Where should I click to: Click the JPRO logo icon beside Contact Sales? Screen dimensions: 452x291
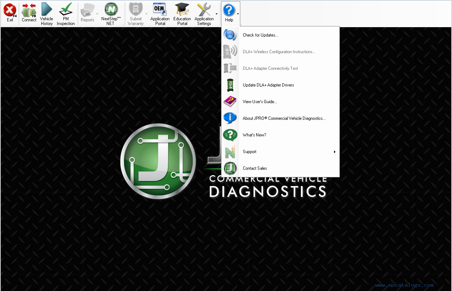pos(230,168)
